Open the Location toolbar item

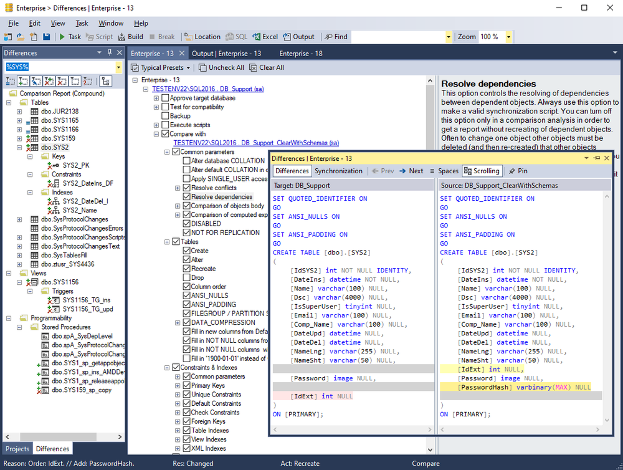(202, 37)
